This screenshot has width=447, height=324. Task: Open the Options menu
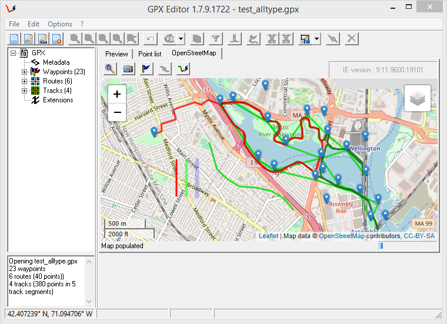60,24
